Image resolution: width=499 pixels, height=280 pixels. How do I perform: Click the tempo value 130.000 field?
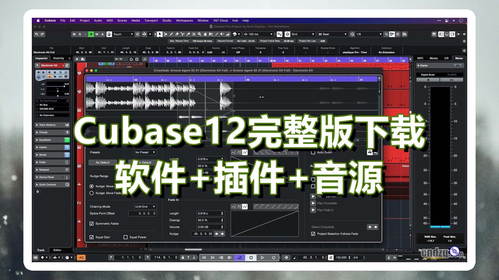click(341, 257)
